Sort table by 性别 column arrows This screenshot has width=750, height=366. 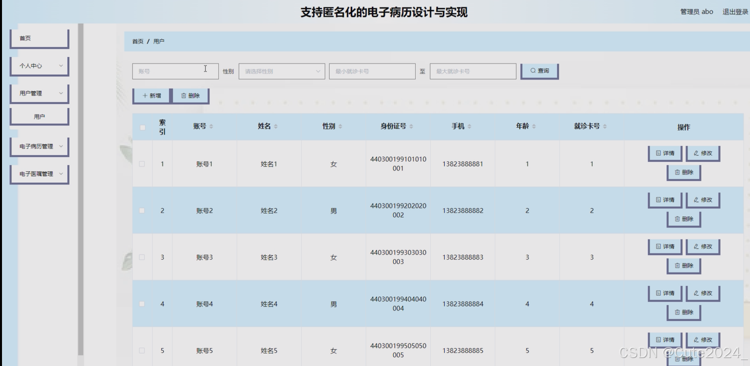340,126
